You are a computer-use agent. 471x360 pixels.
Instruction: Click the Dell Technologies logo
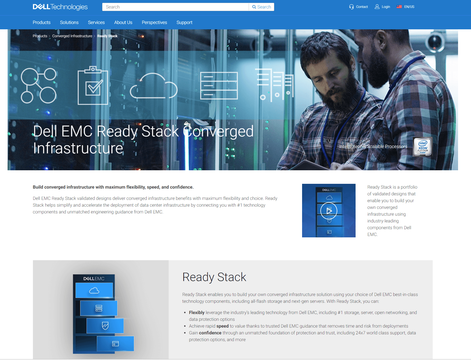point(60,7)
